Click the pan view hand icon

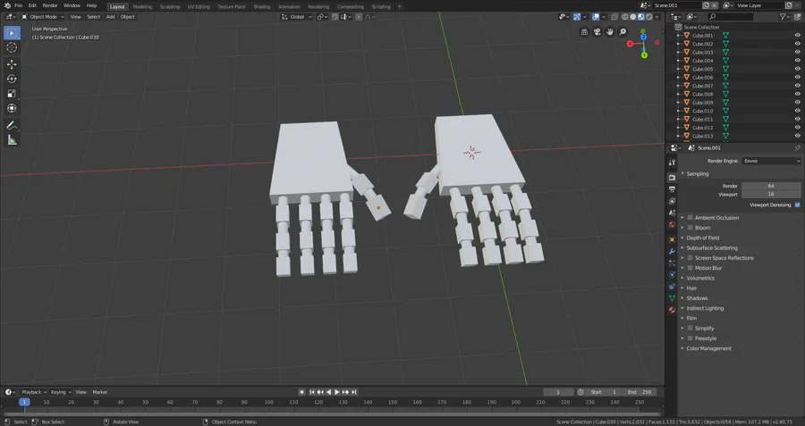610,32
